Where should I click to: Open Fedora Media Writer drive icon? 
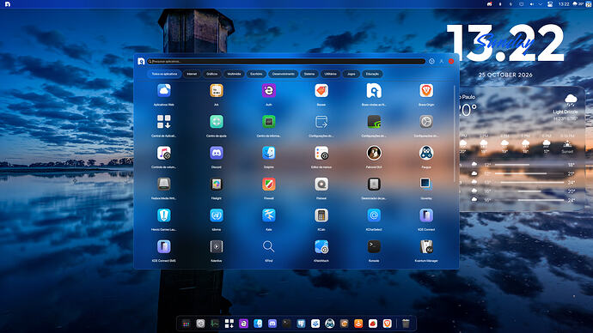(164, 185)
